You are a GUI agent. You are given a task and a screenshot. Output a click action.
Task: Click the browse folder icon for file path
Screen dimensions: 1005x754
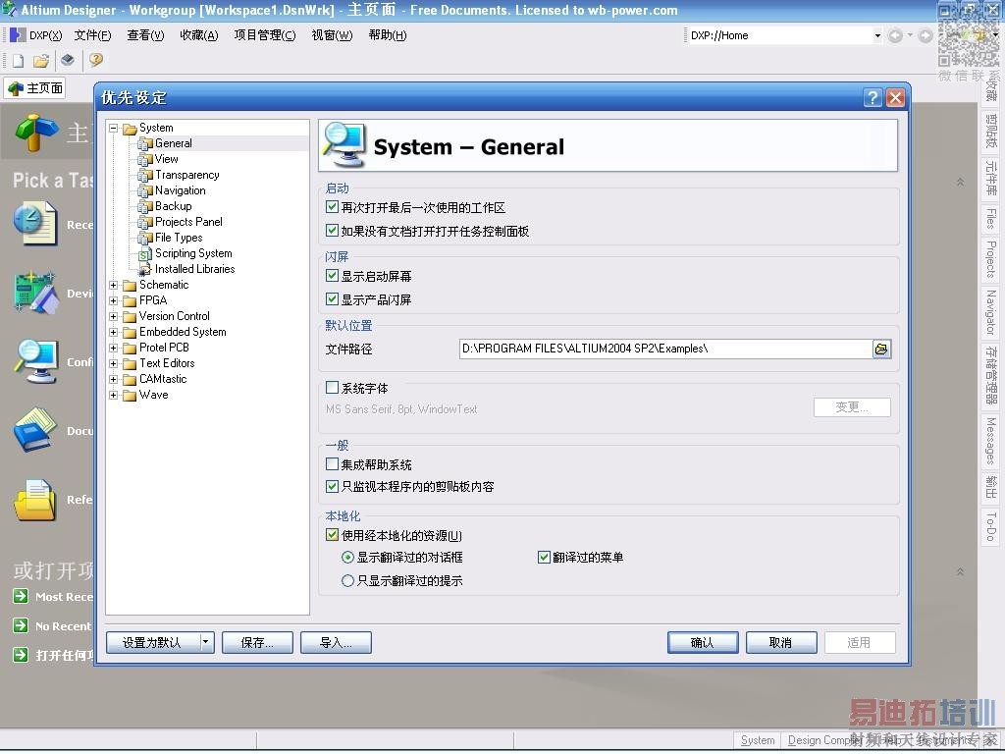[881, 349]
